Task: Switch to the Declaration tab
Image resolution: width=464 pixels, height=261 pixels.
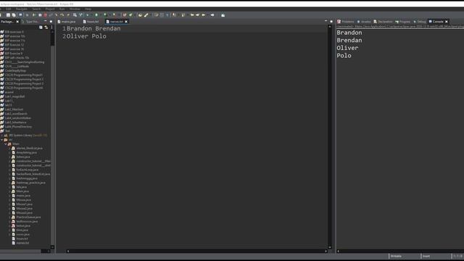Action: tap(384, 22)
